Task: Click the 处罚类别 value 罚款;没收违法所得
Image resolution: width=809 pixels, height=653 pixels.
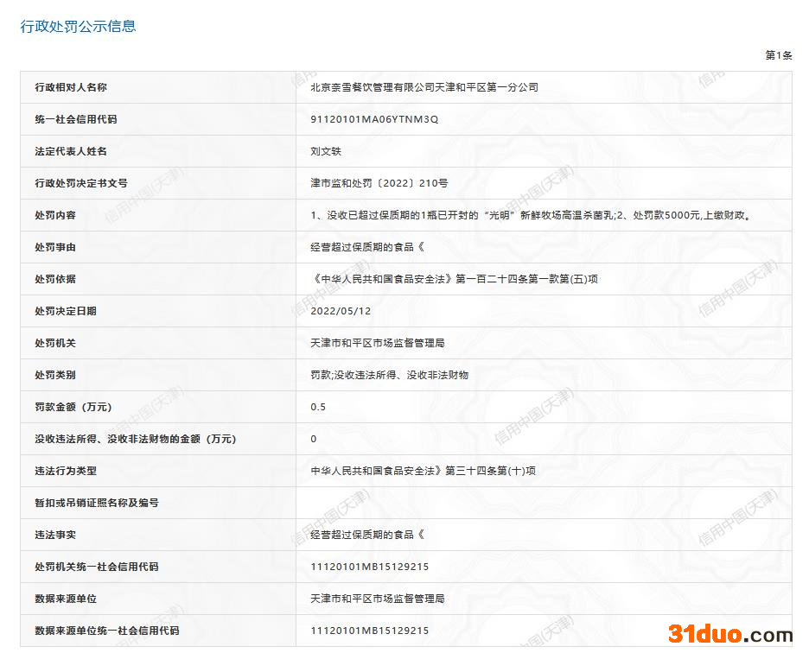Action: [389, 375]
